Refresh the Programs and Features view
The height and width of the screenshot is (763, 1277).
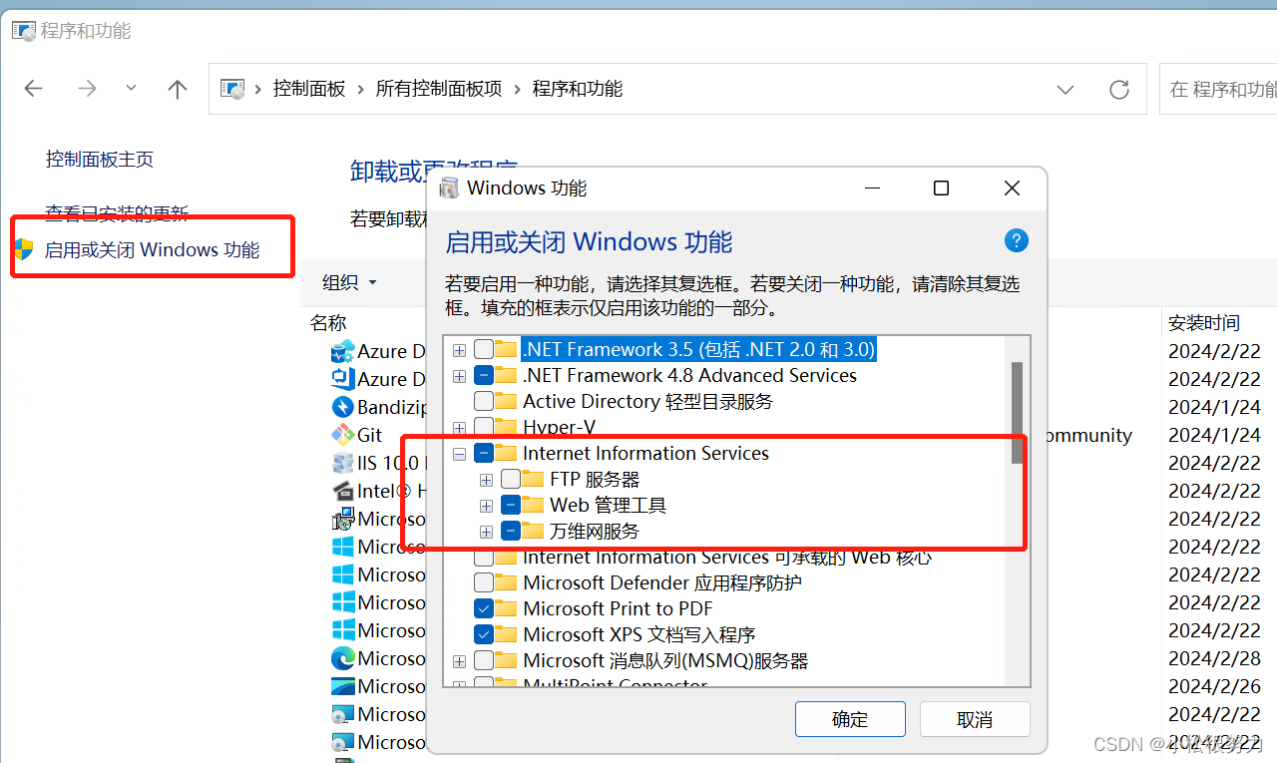[x=1119, y=89]
